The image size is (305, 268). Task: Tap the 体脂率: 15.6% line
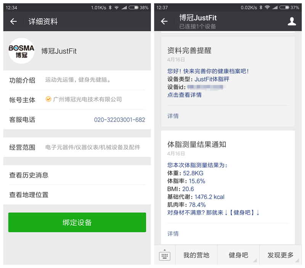pyautogui.click(x=186, y=181)
